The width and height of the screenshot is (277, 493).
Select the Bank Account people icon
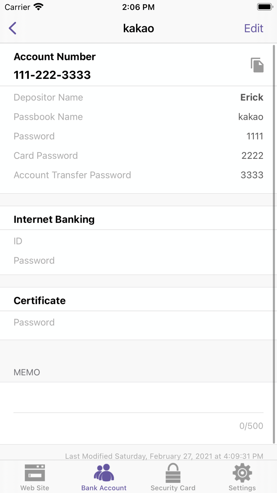pyautogui.click(x=104, y=471)
